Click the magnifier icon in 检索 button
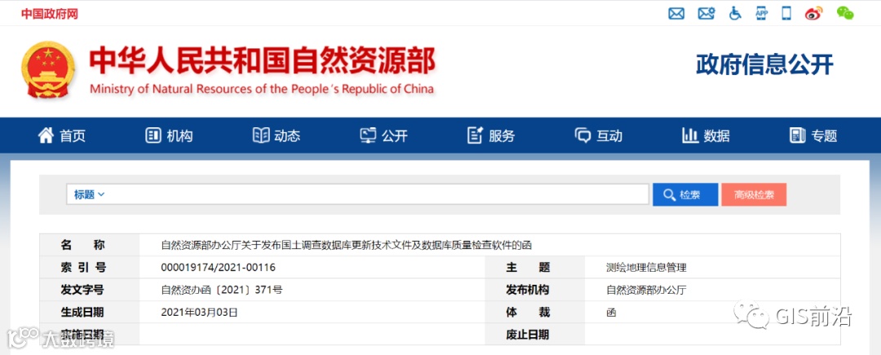 click(x=669, y=195)
